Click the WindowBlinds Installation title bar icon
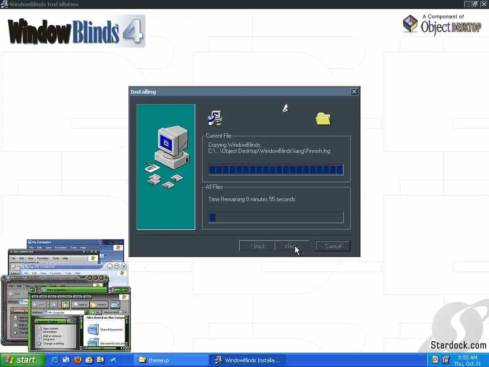489x367 pixels. (x=4, y=4)
